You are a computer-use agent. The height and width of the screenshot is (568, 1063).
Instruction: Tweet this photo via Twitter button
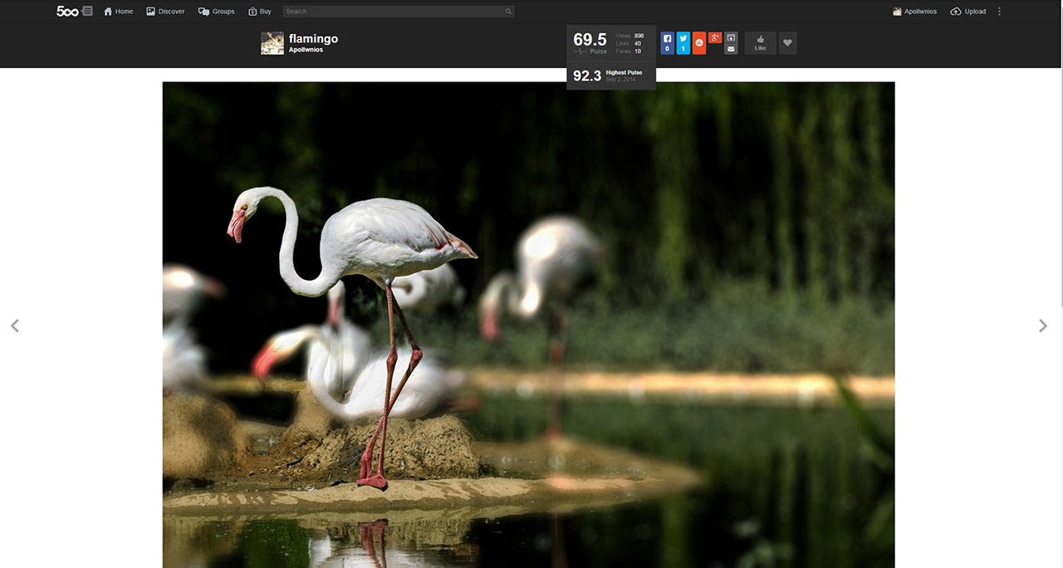pos(683,43)
